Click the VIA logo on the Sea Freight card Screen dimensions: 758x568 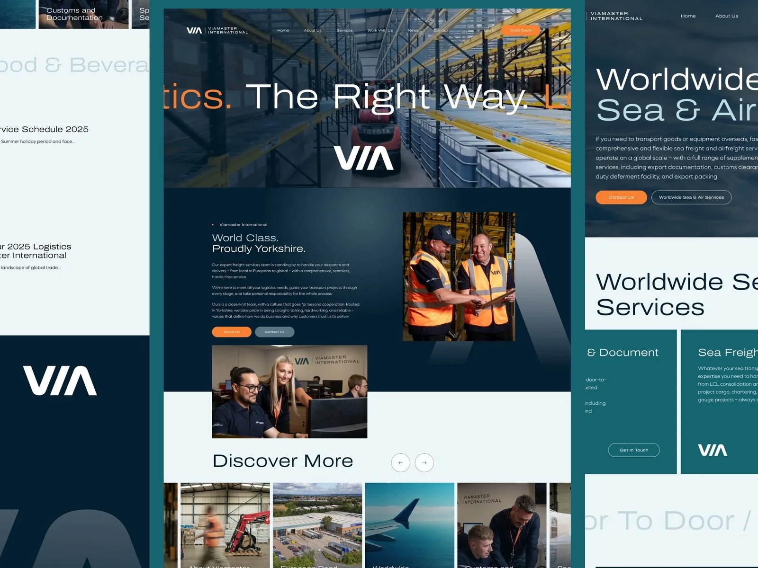(x=712, y=450)
